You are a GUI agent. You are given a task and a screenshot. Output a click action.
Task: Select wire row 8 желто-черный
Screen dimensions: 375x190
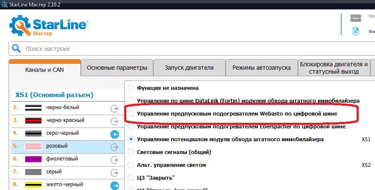(68, 185)
